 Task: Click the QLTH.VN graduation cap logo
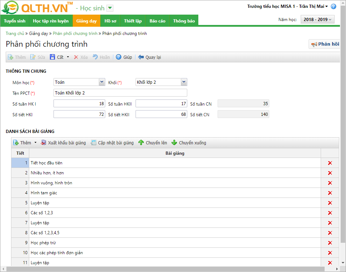click(x=10, y=7)
